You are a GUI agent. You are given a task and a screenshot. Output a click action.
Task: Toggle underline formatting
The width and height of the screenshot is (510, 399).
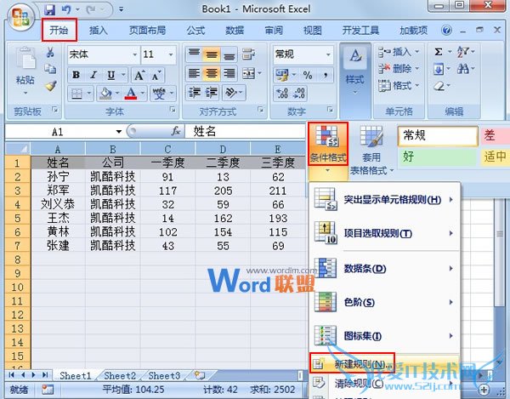pos(110,75)
